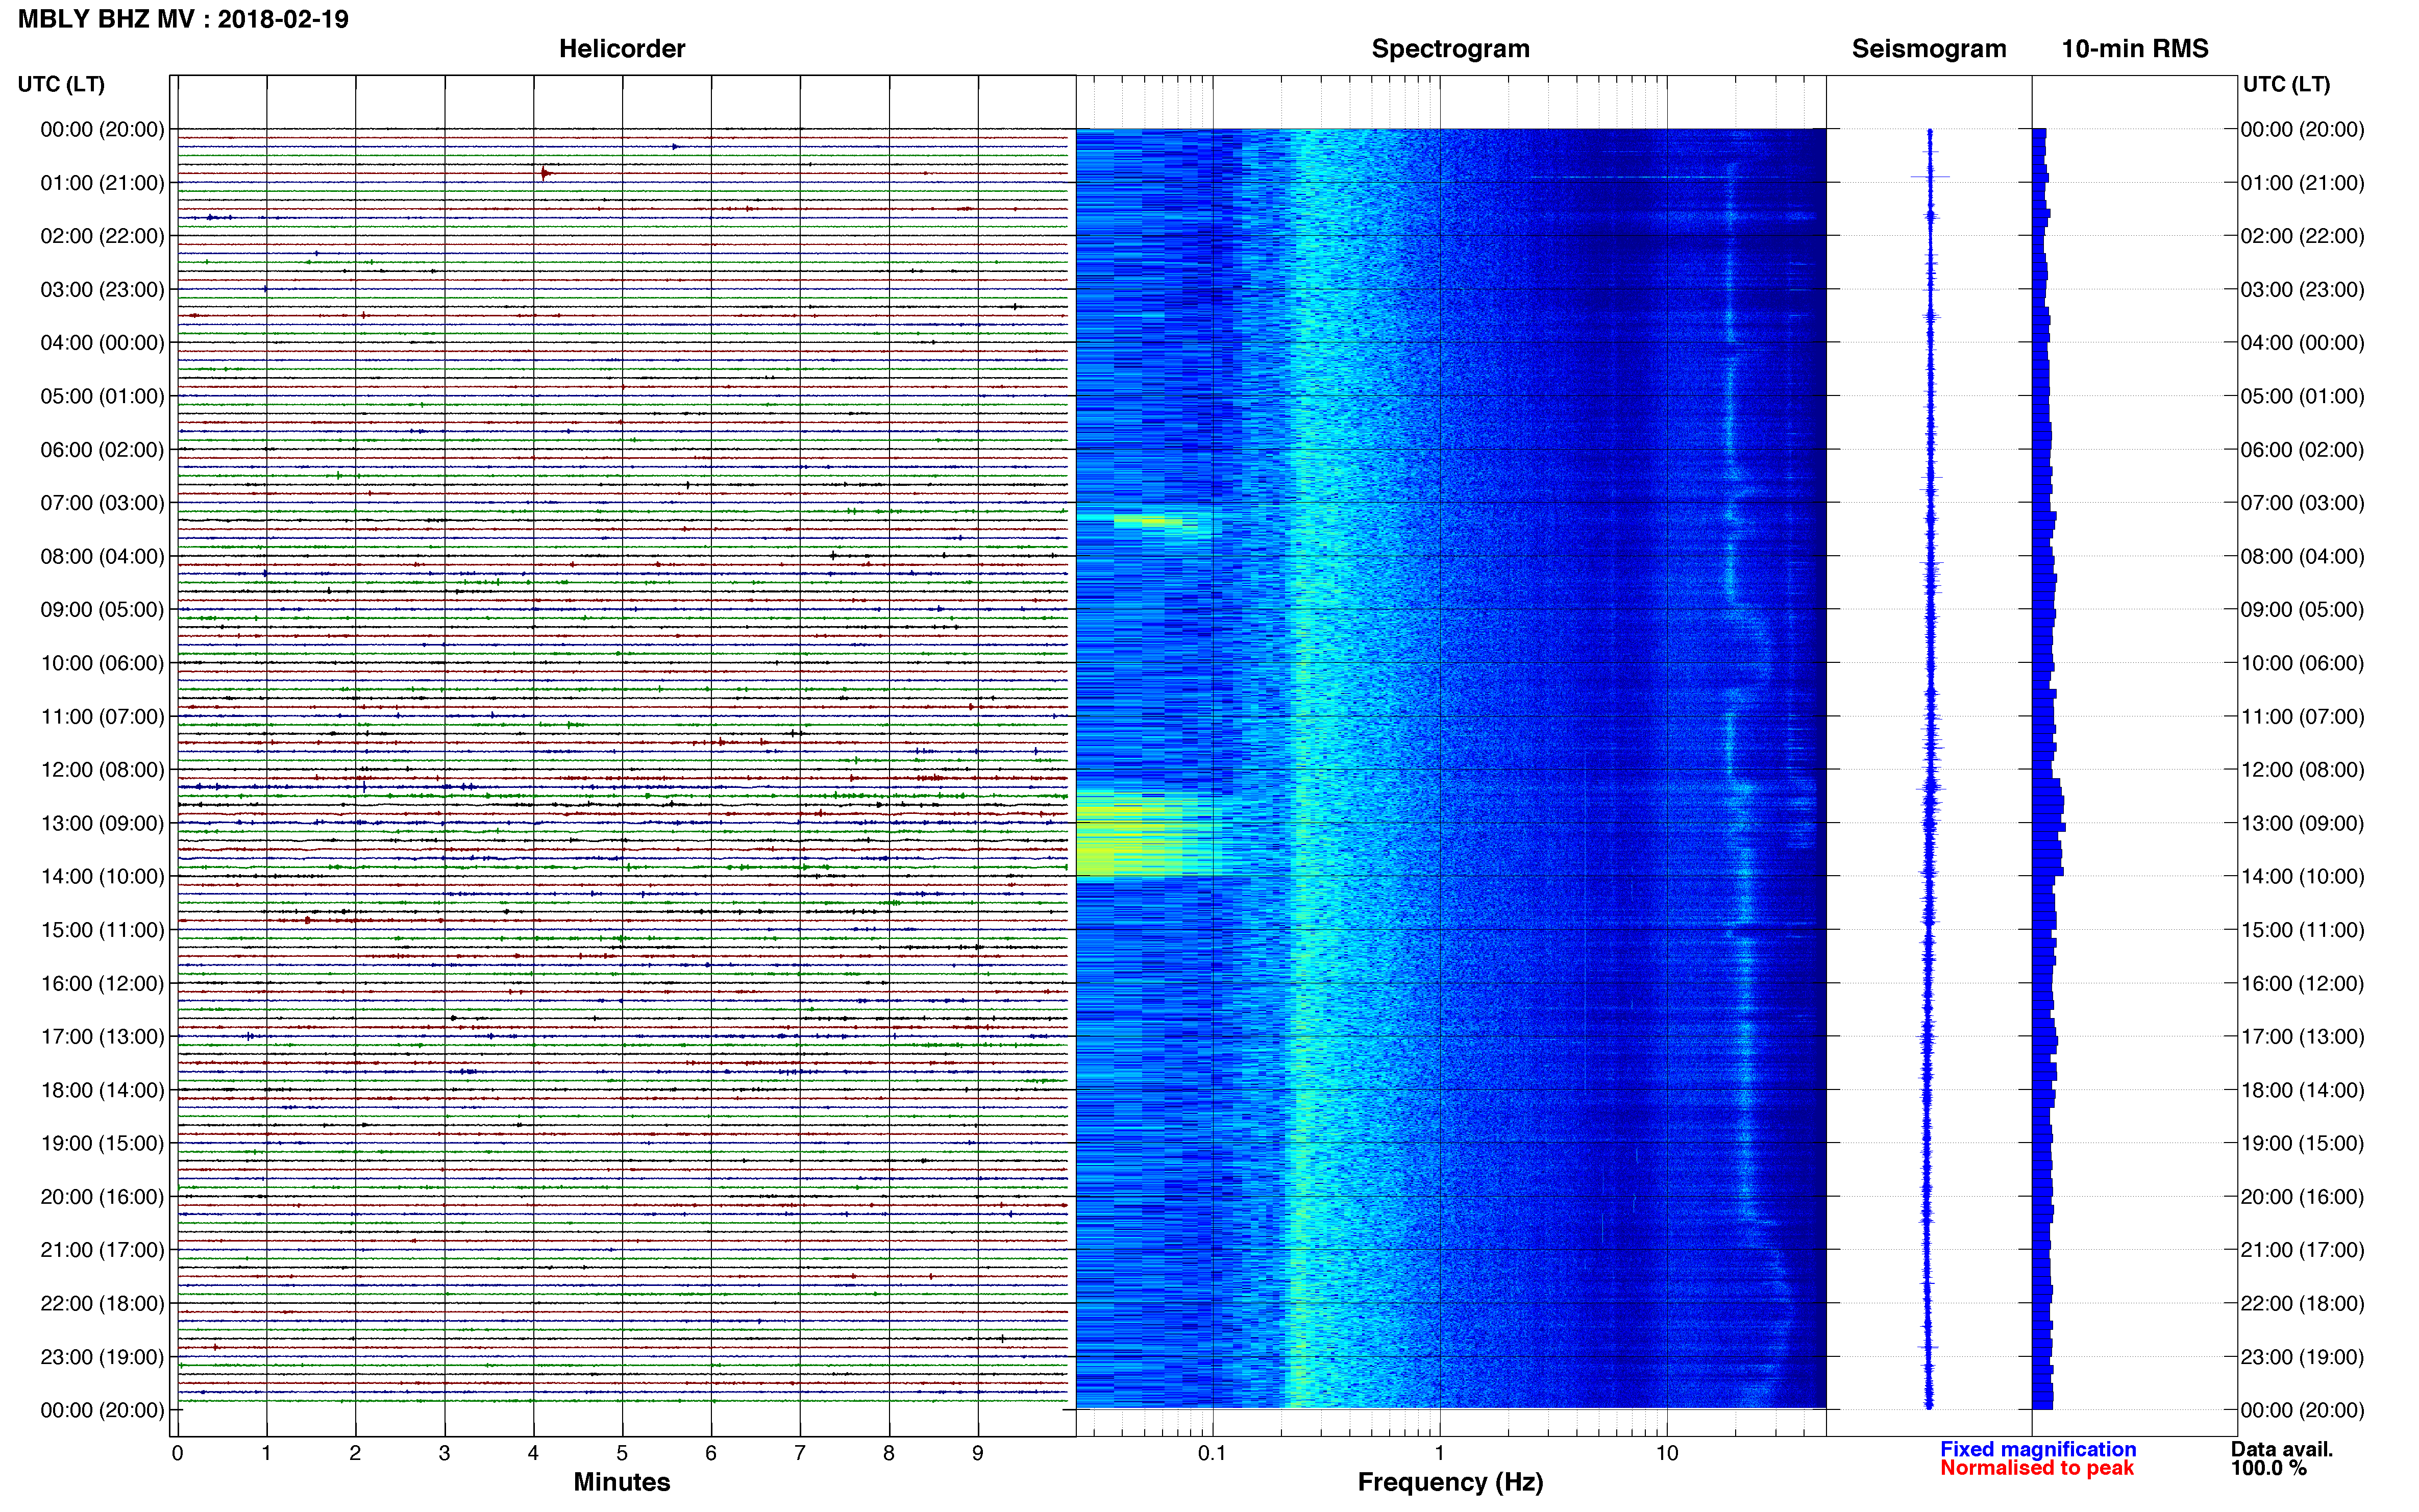Click left time label 01:00 (21:00)

102,183
